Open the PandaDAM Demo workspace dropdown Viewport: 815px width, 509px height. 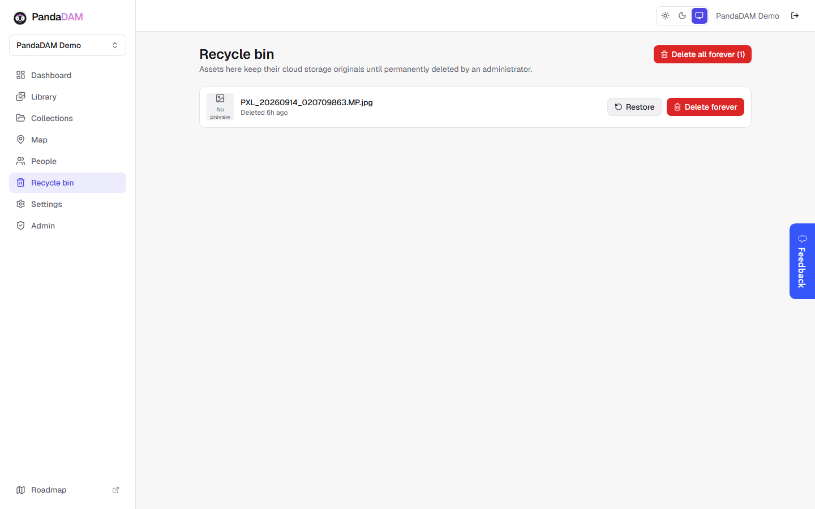tap(67, 45)
